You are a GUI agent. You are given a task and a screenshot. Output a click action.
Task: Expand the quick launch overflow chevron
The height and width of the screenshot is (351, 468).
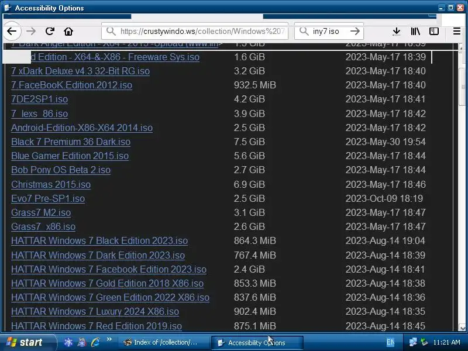[109, 339]
